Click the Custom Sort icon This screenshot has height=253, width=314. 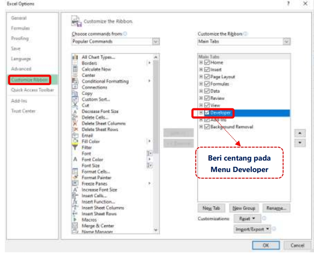[75, 99]
